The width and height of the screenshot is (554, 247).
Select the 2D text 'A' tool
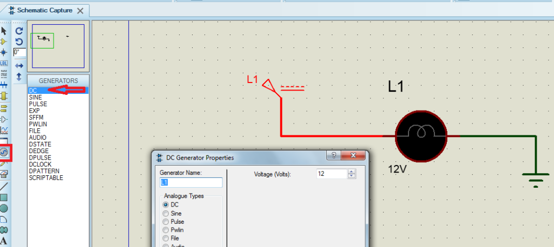(4, 241)
